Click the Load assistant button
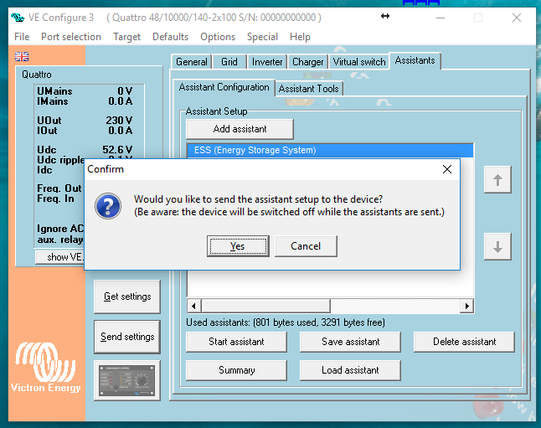The width and height of the screenshot is (541, 428). click(350, 370)
